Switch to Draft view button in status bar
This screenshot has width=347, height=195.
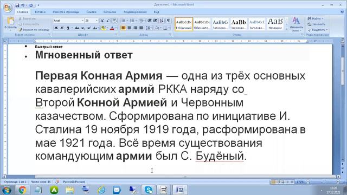tap(292, 182)
